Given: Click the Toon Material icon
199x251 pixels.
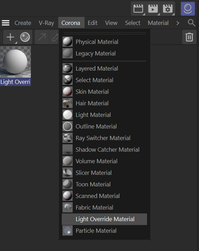Looking at the screenshot, I should tap(67, 184).
